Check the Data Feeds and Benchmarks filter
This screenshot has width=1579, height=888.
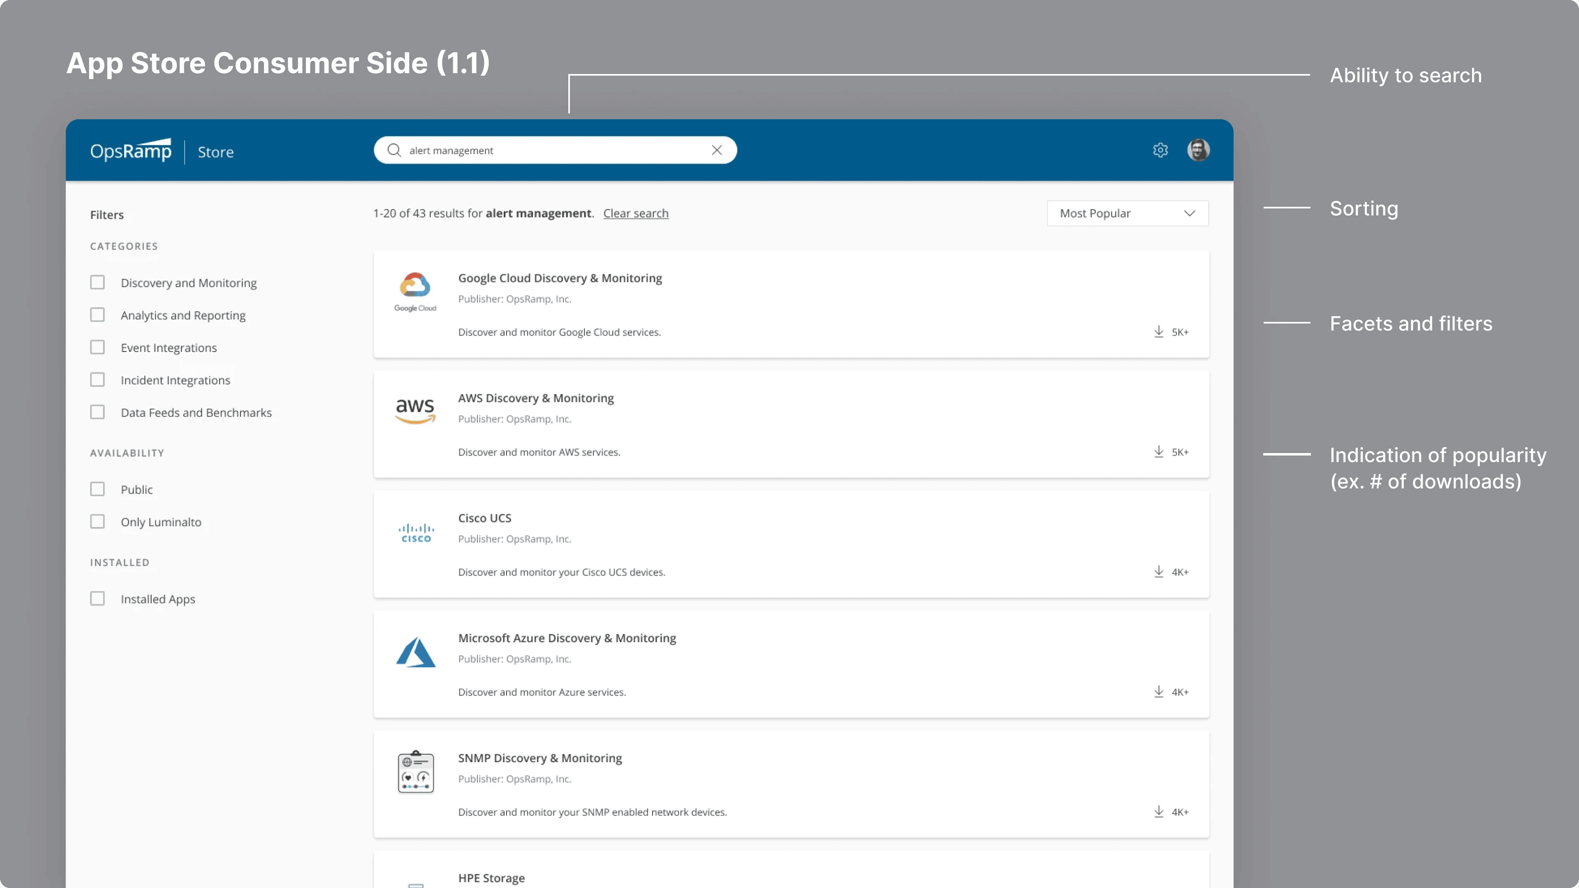click(97, 412)
